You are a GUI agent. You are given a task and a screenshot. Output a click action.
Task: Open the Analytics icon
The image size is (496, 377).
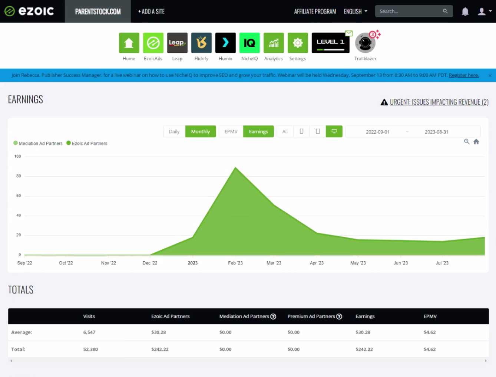pos(274,43)
